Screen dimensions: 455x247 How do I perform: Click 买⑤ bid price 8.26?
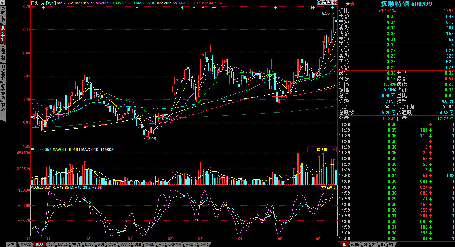pyautogui.click(x=391, y=67)
